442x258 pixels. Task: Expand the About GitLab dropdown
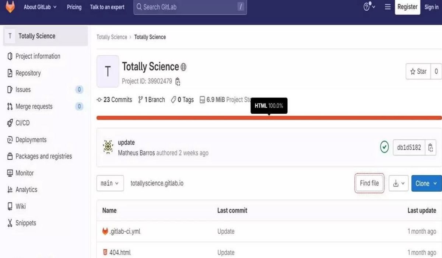40,7
